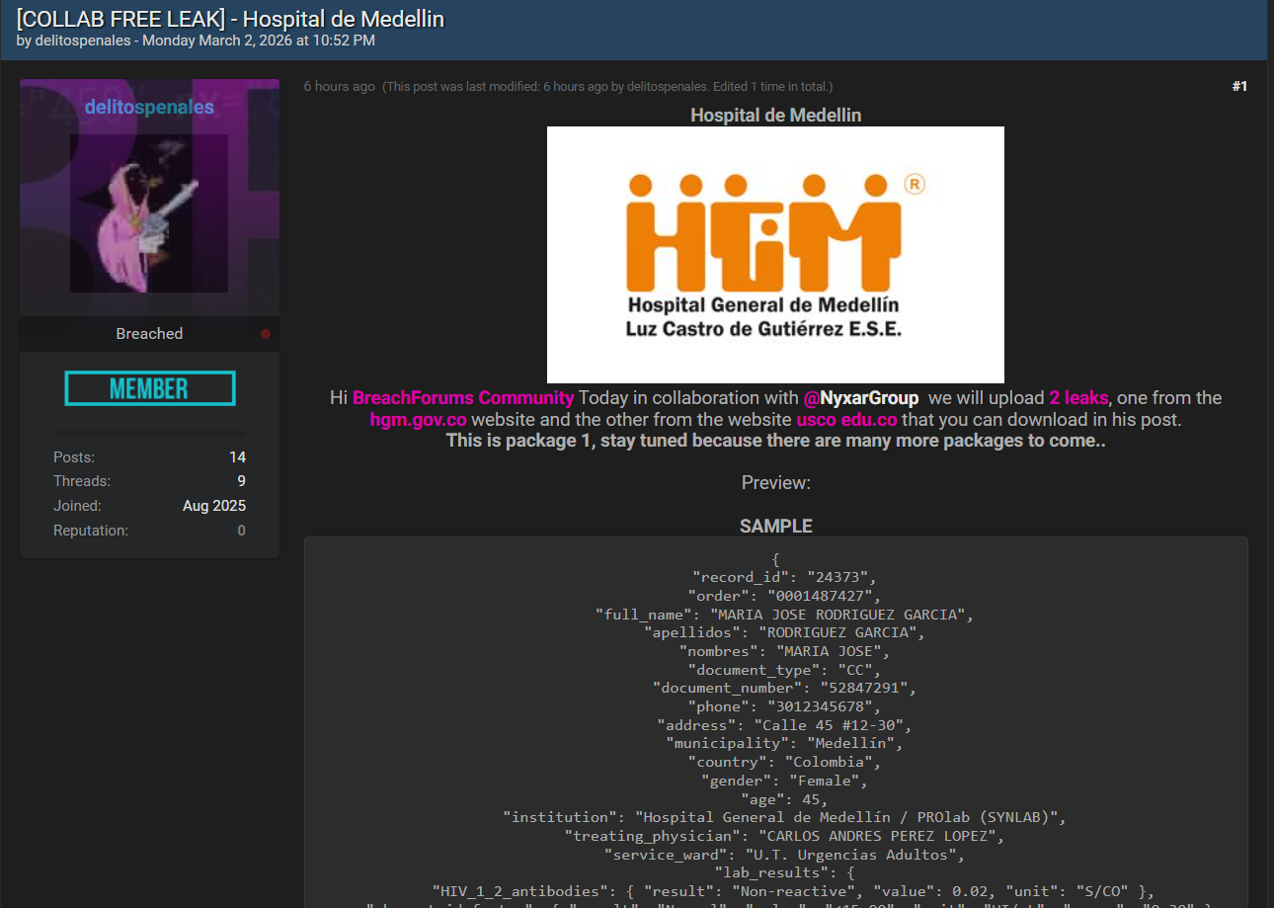Click the red offline status dot

(265, 334)
